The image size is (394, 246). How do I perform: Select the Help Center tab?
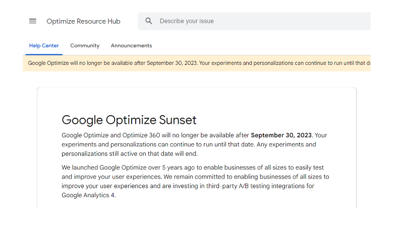(44, 46)
